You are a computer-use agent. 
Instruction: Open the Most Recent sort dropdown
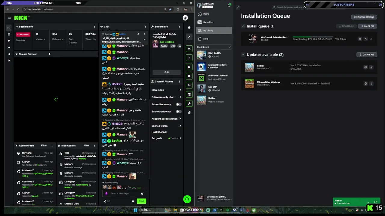click(x=214, y=47)
